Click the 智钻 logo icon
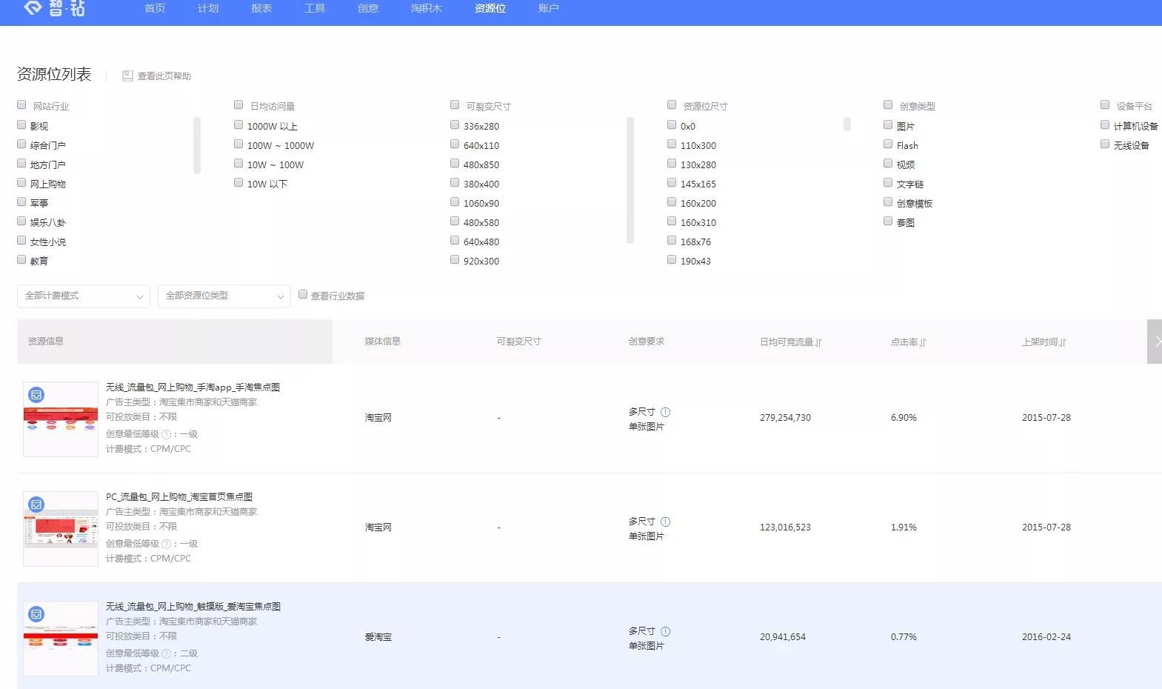The image size is (1162, 689). click(33, 7)
